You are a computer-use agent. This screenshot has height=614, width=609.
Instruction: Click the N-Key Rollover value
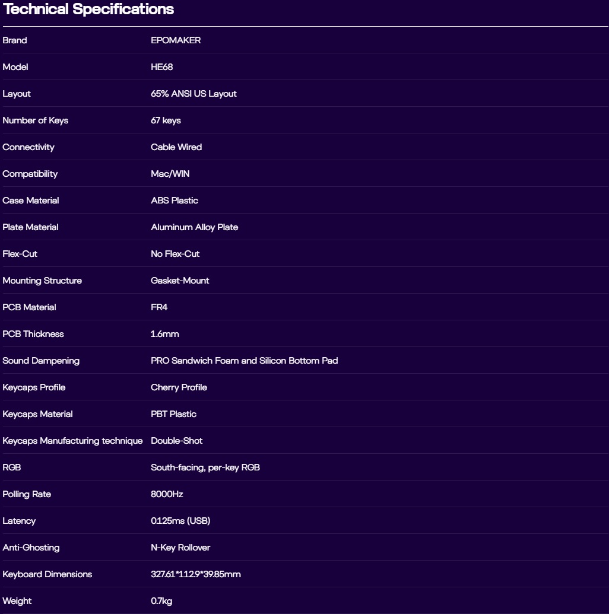[x=180, y=548]
